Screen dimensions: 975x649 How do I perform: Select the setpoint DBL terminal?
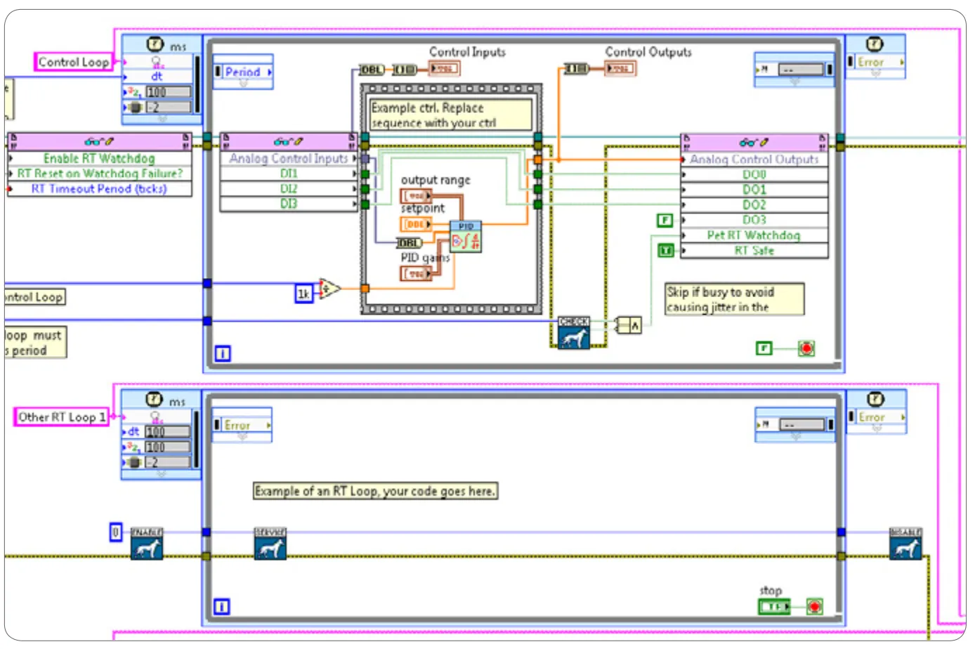(x=416, y=223)
